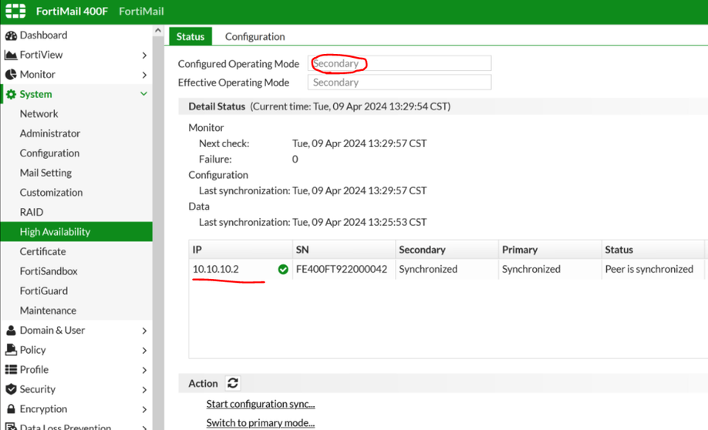Click the System gear icon

coord(11,94)
